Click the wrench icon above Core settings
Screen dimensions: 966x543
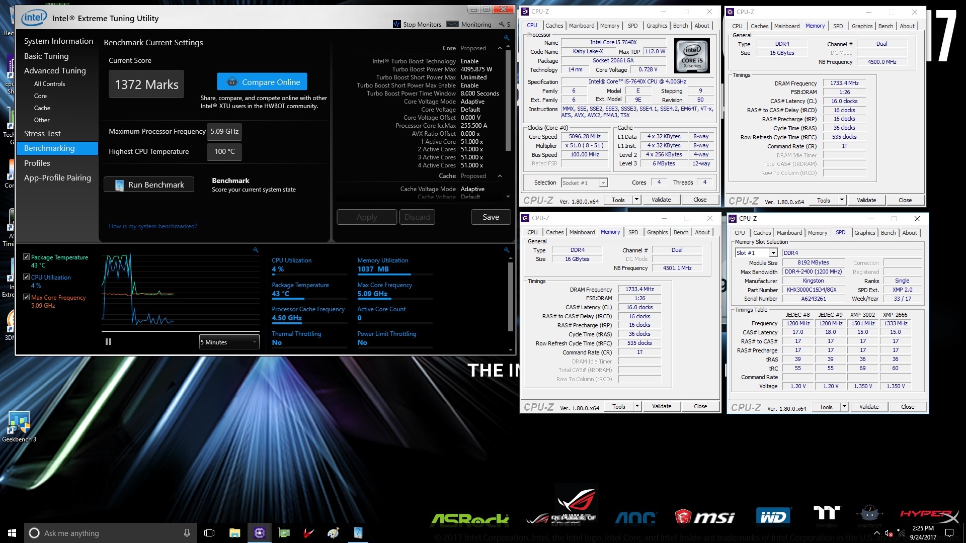point(507,38)
